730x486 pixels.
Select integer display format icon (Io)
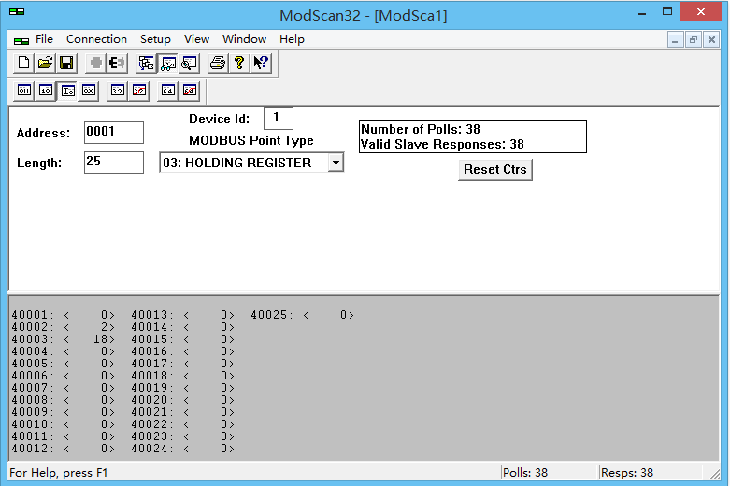click(x=67, y=91)
